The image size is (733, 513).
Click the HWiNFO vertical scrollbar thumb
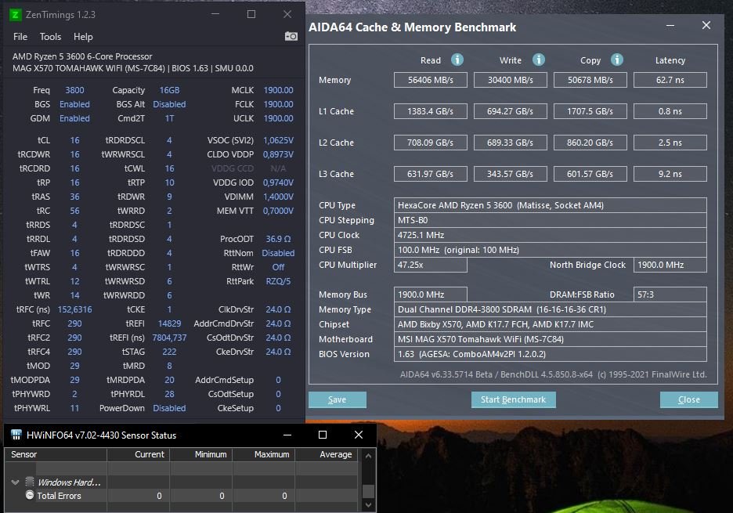tap(368, 491)
